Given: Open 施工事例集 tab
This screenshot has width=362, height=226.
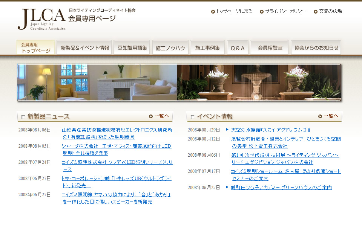Looking at the screenshot, I should [207, 47].
